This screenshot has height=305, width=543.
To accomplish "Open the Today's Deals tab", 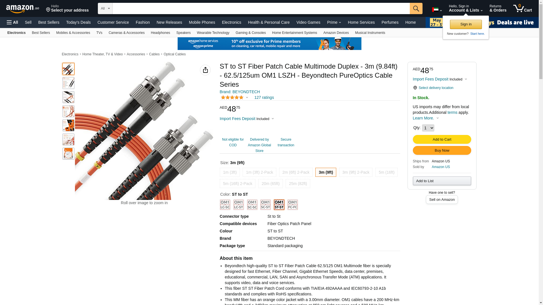I will [78, 22].
